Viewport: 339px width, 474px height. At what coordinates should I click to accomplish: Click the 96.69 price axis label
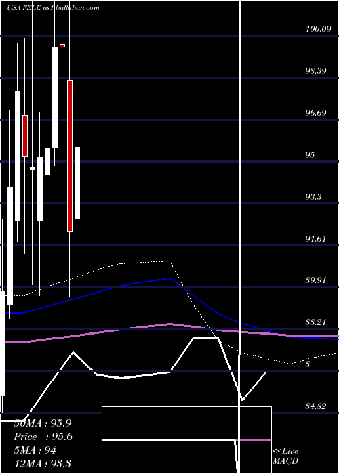pos(316,113)
